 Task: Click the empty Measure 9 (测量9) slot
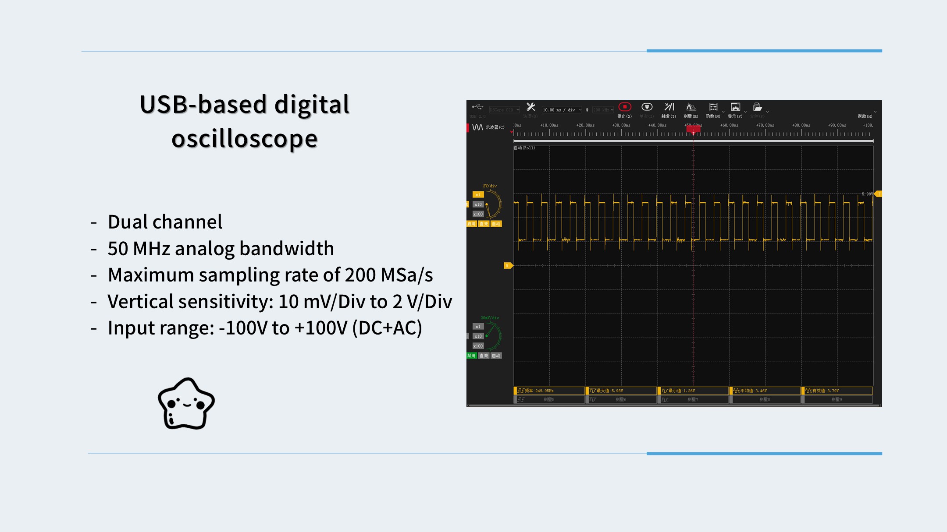tap(837, 399)
